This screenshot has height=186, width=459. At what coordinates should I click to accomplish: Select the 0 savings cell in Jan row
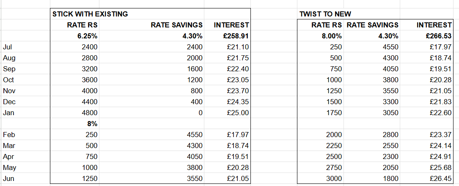pyautogui.click(x=151, y=113)
